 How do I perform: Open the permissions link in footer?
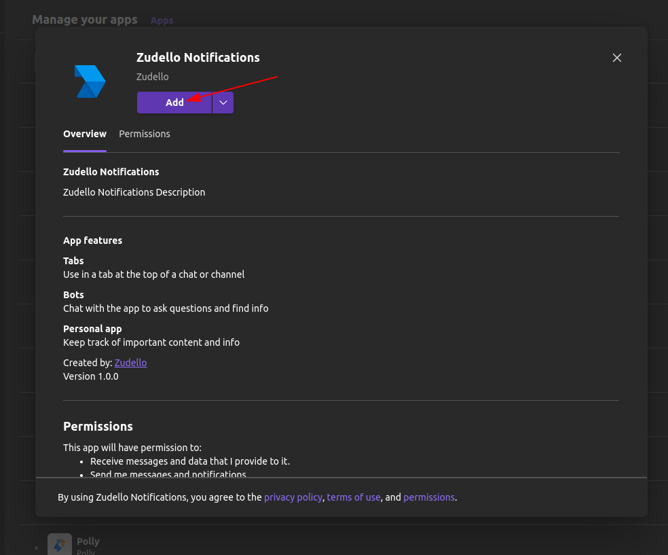[x=429, y=497]
